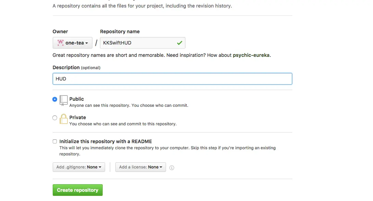The height and width of the screenshot is (201, 373).
Task: Open the Add a license dropdown
Action: (141, 167)
